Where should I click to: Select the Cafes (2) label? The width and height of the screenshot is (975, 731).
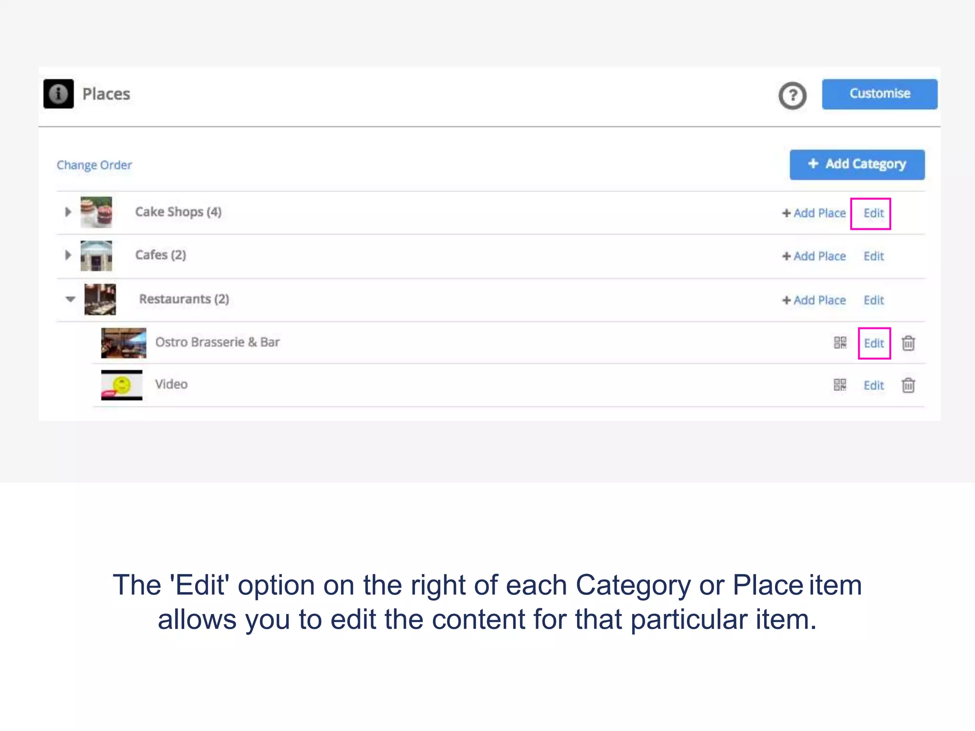tap(160, 255)
